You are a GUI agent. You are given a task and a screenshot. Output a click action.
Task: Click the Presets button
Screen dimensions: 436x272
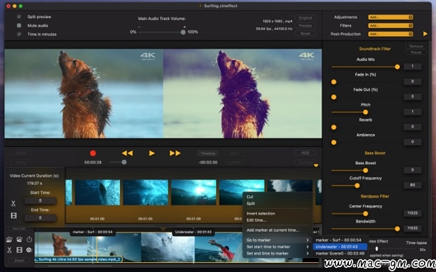(x=305, y=26)
